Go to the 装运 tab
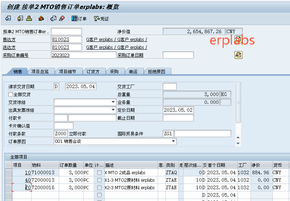This screenshot has width=290, height=201. tap(133, 71)
